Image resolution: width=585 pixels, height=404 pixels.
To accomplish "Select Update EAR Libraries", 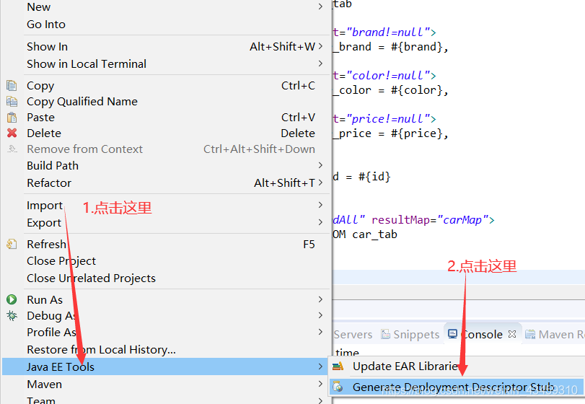I will 457,366.
